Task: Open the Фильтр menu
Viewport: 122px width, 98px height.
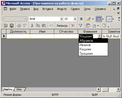Action: tap(62, 9)
